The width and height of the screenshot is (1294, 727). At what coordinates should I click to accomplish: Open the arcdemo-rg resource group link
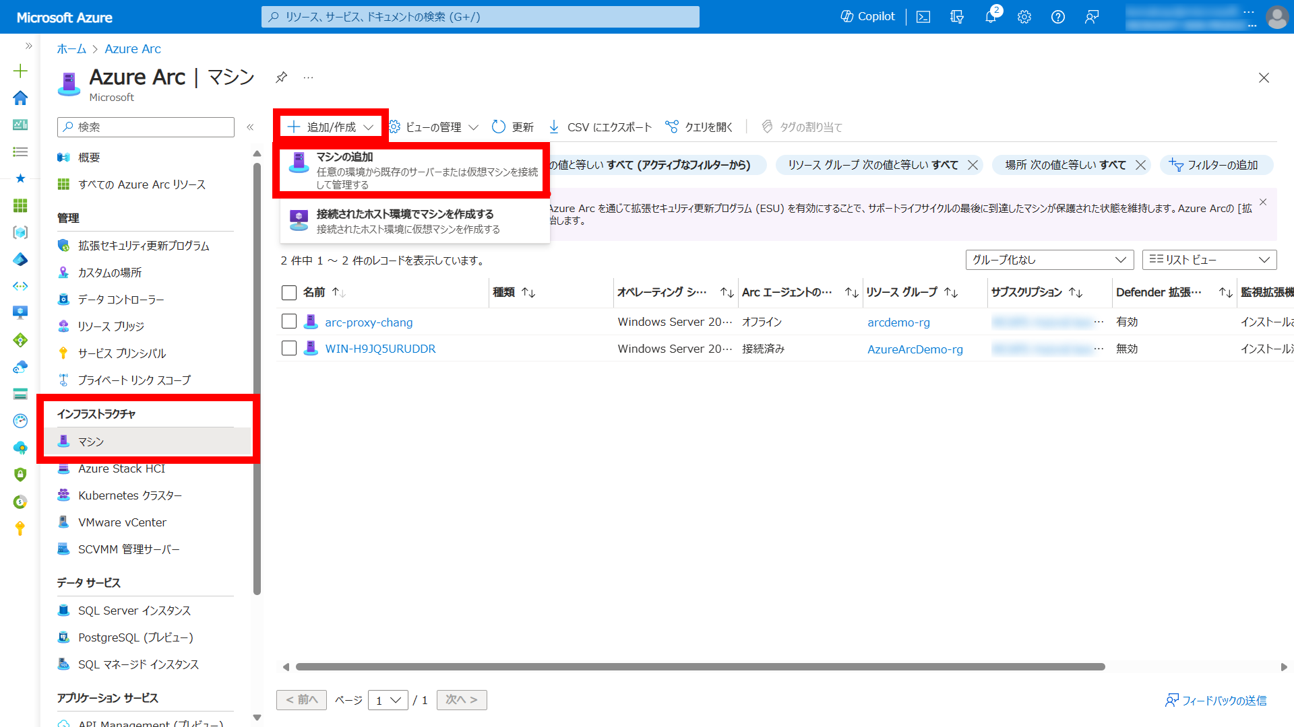click(898, 322)
